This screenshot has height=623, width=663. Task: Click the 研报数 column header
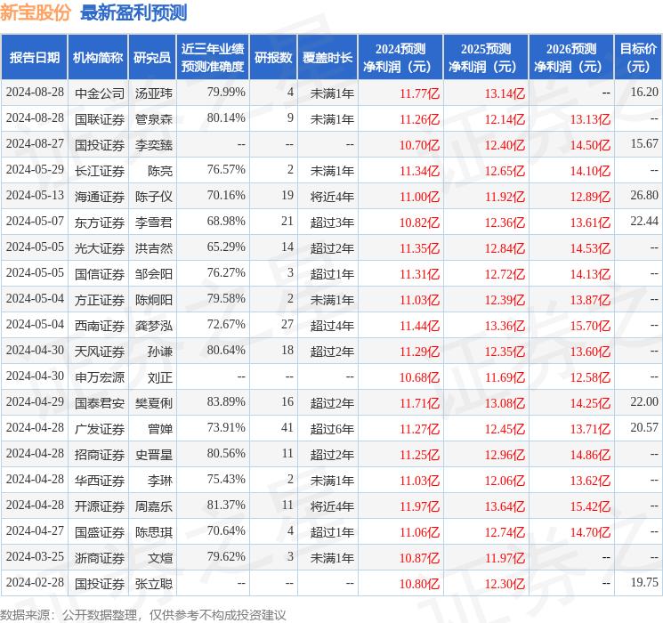point(273,57)
